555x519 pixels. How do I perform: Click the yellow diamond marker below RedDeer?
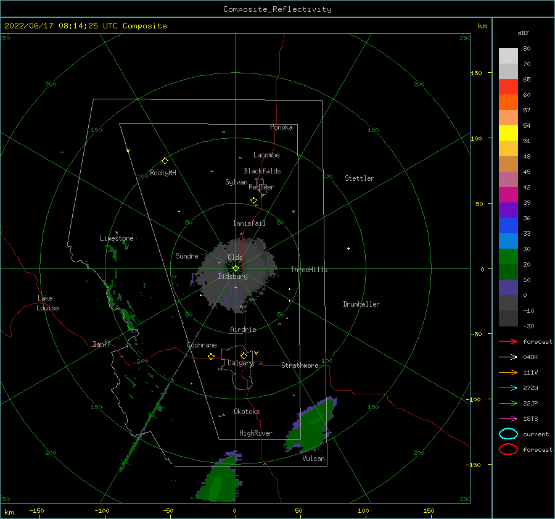254,201
